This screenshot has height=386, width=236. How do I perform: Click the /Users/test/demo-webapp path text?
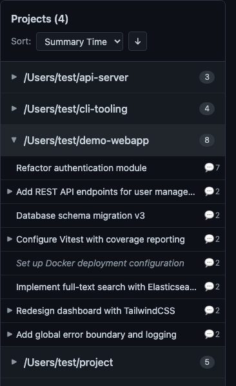click(86, 140)
